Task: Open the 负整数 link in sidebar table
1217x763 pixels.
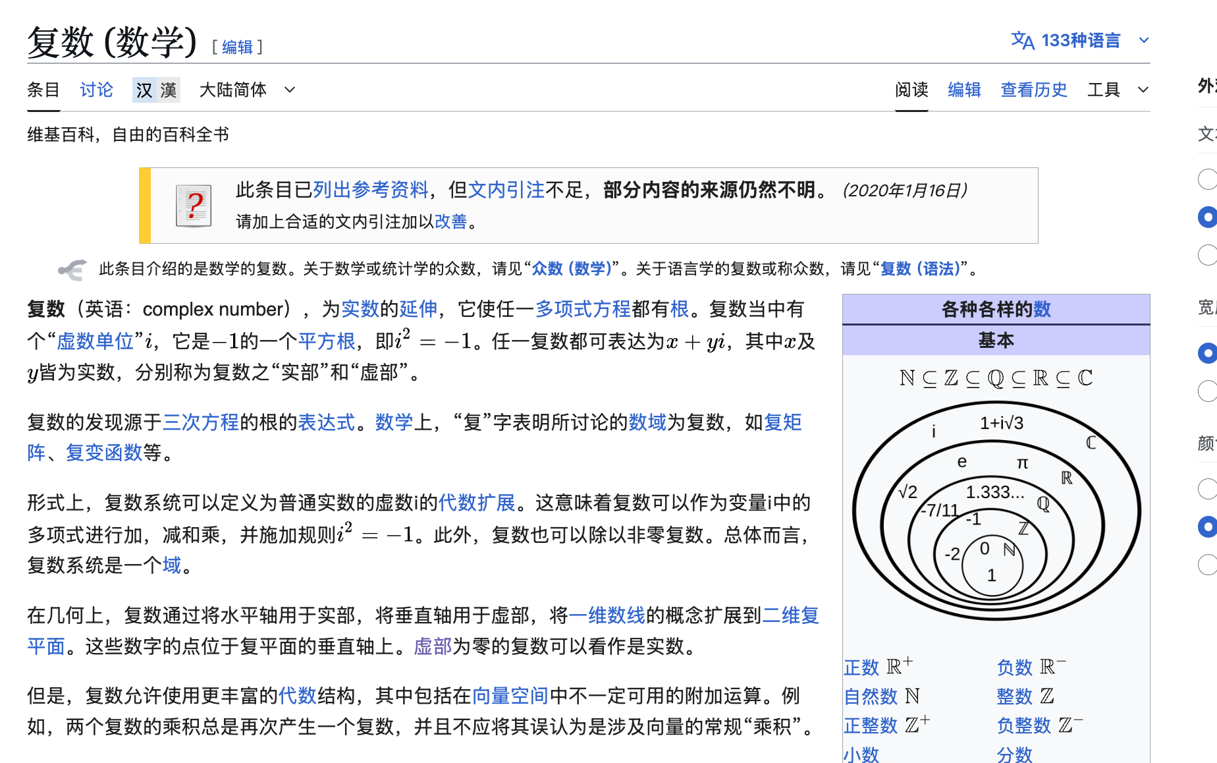Action: [1024, 725]
